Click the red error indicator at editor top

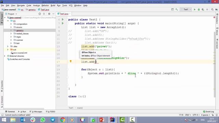[214, 17]
